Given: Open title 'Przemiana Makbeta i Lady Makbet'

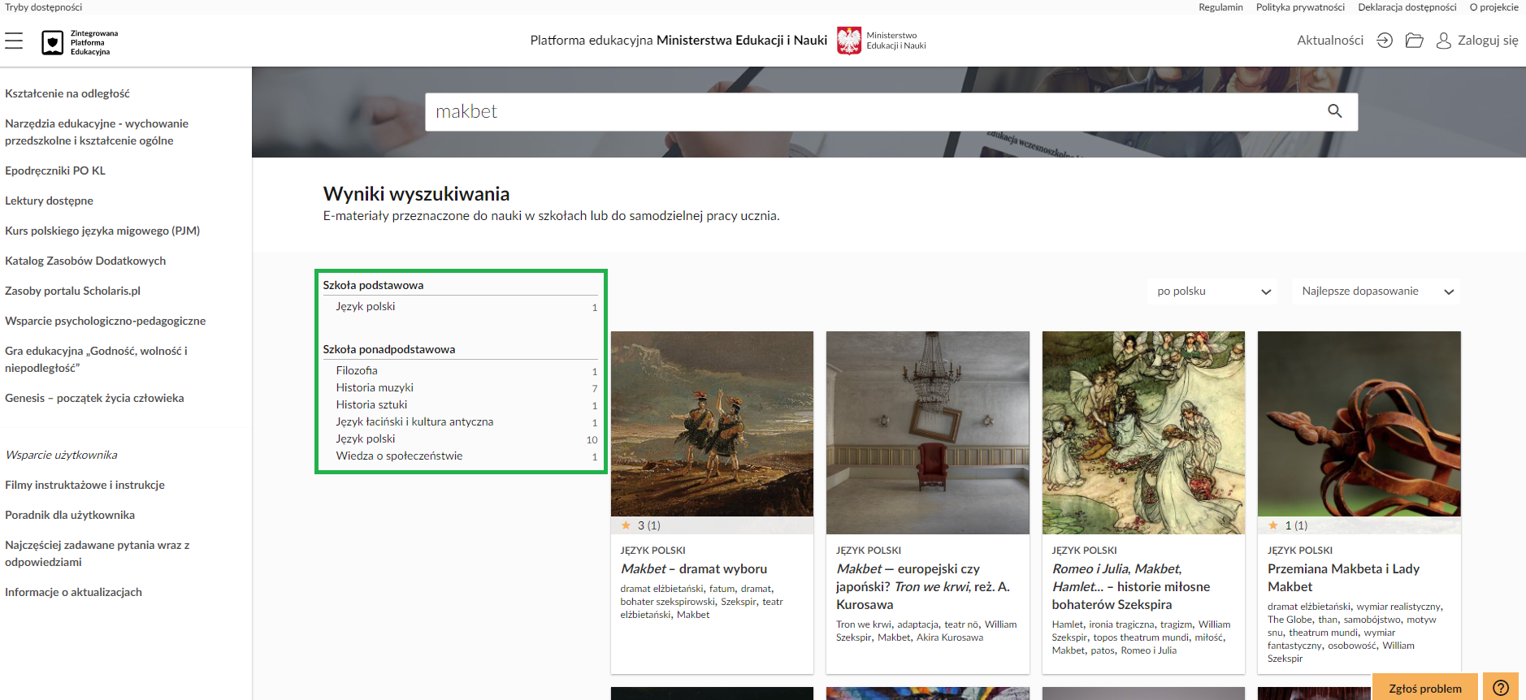Looking at the screenshot, I should click(x=1343, y=578).
